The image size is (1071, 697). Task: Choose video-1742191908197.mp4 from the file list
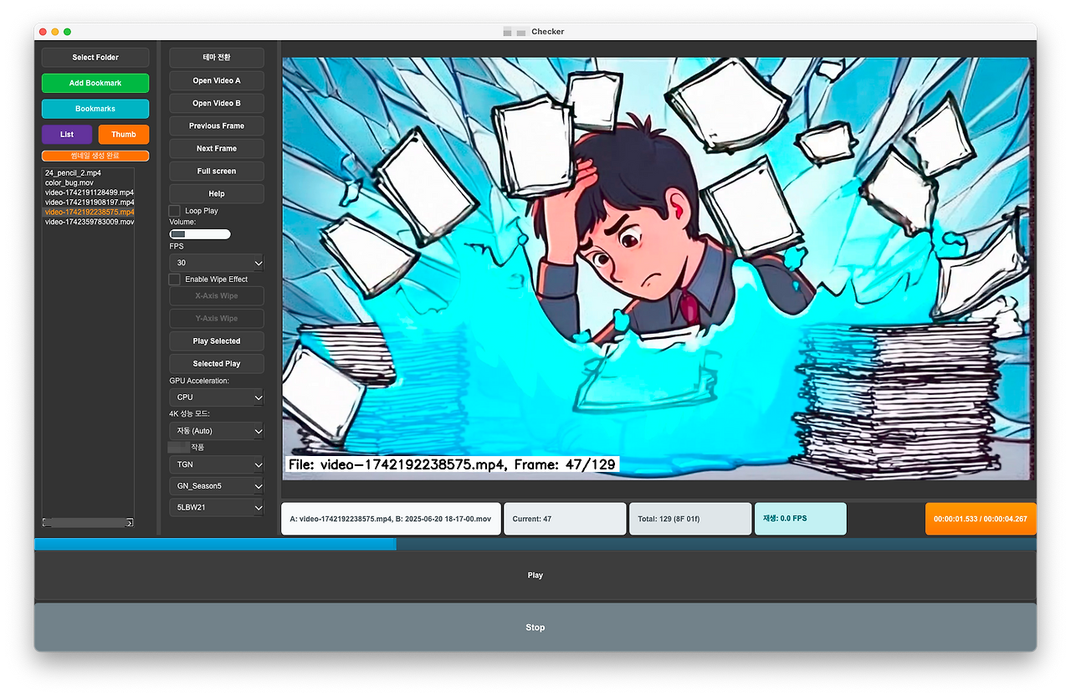89,202
